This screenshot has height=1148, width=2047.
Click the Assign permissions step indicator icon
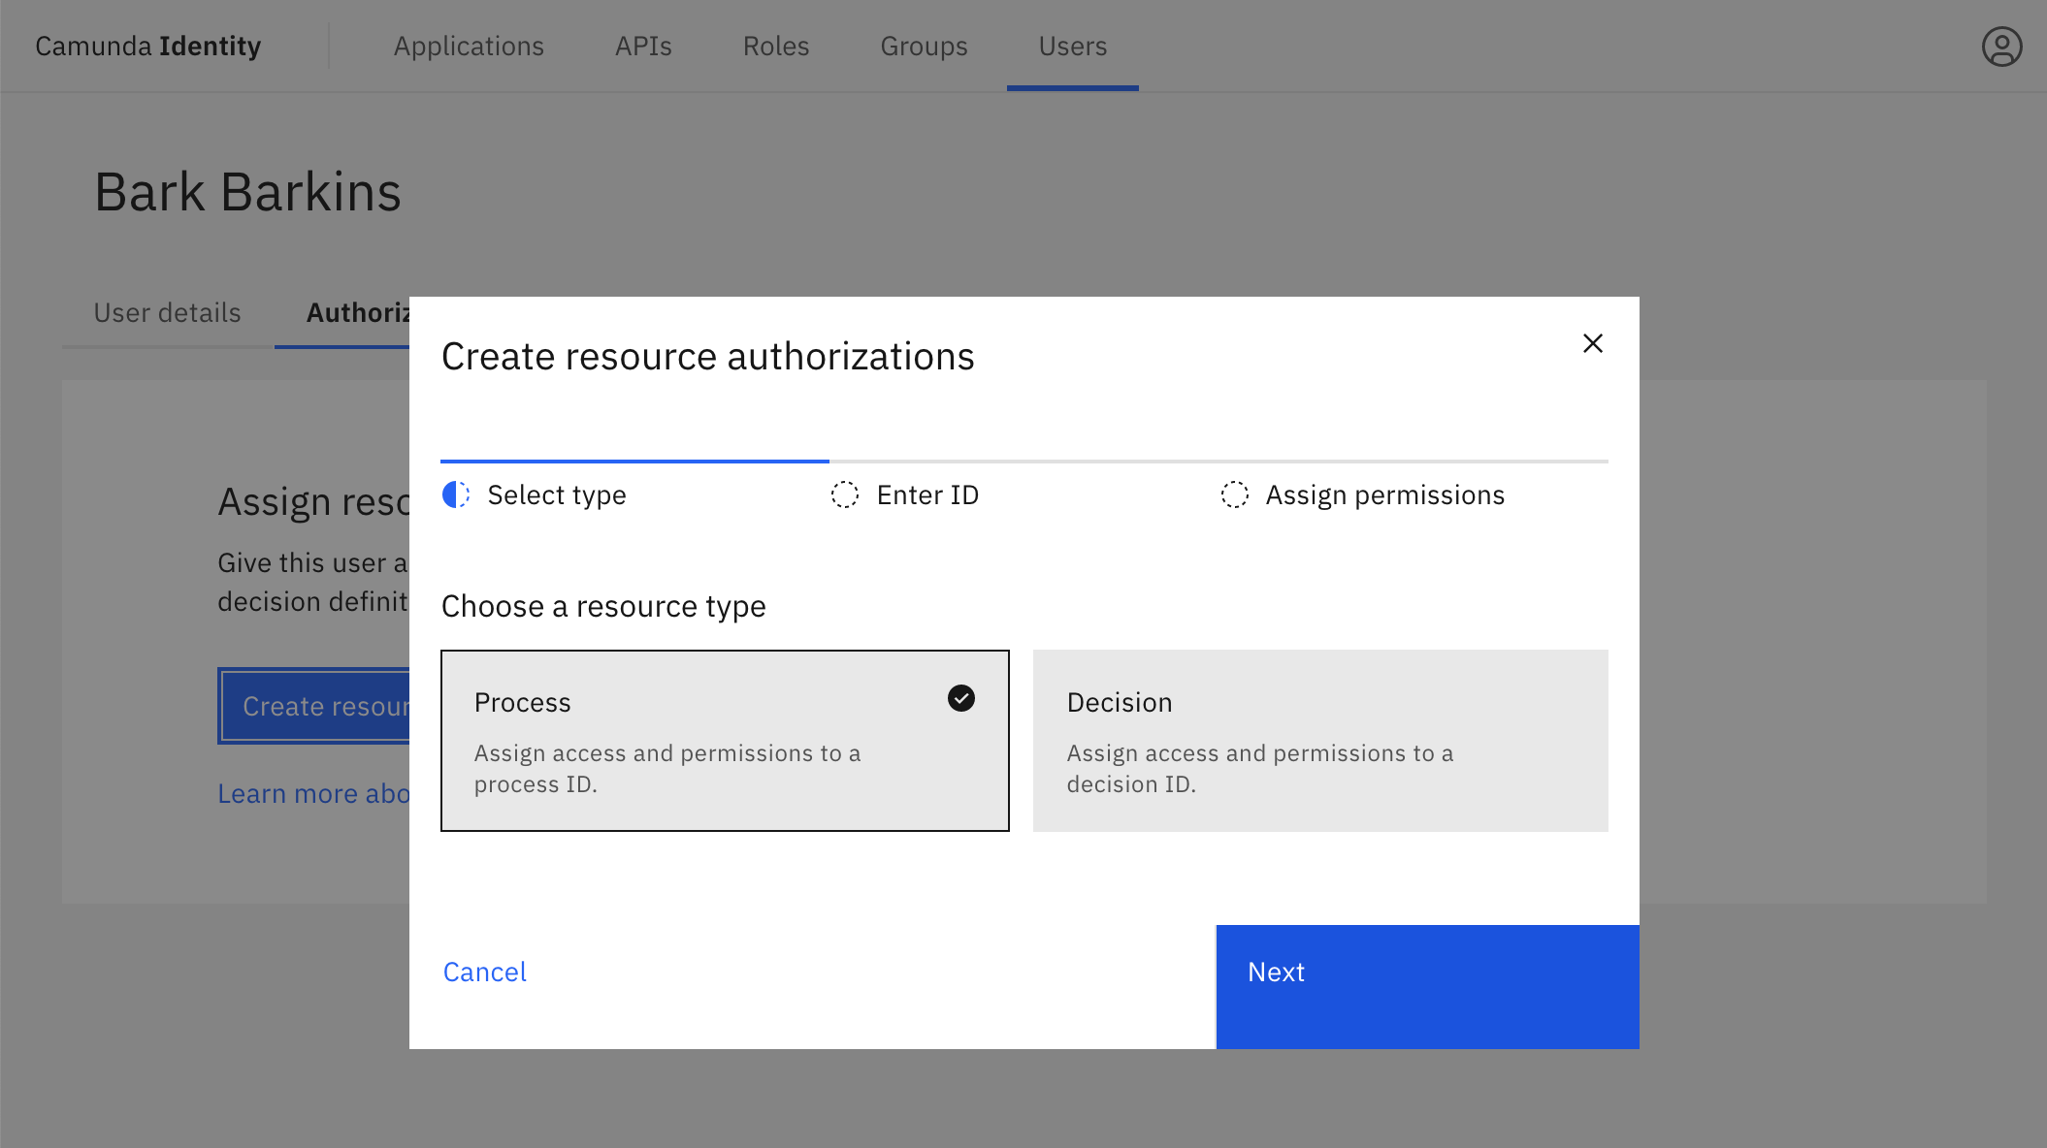point(1234,494)
